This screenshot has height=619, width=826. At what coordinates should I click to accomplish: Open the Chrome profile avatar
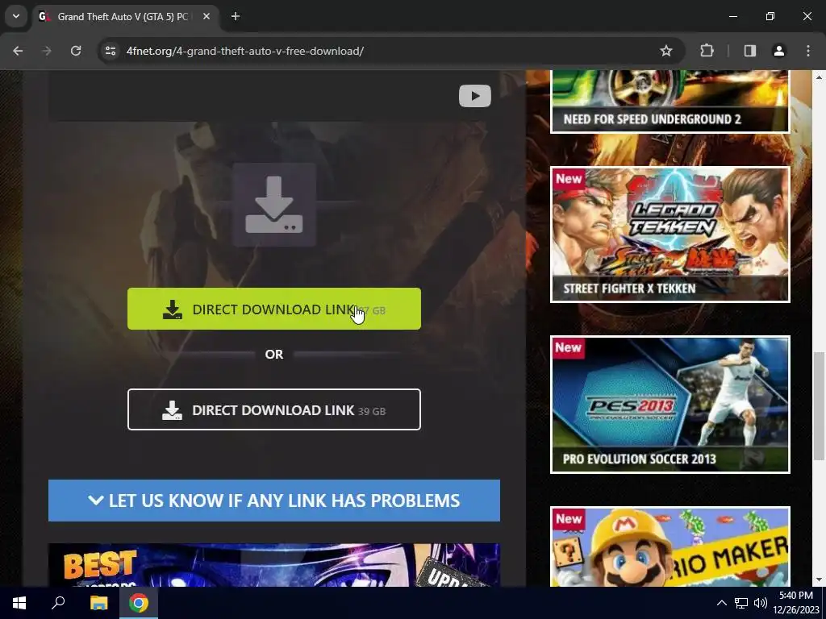click(779, 51)
